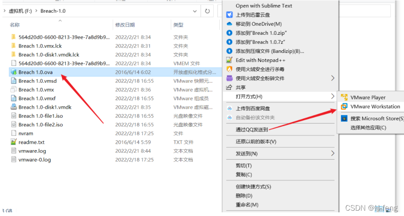This screenshot has width=404, height=216.
Task: Select 2022/2/21 8:44 date of vmware.log
Action: [x=133, y=151]
